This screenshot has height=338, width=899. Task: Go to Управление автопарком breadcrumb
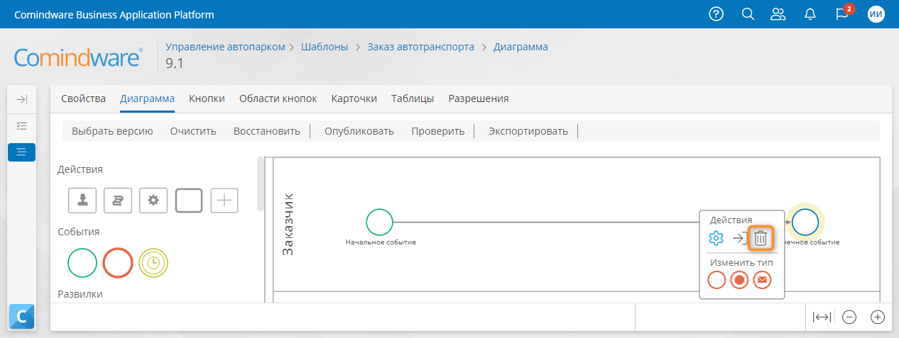coord(224,47)
